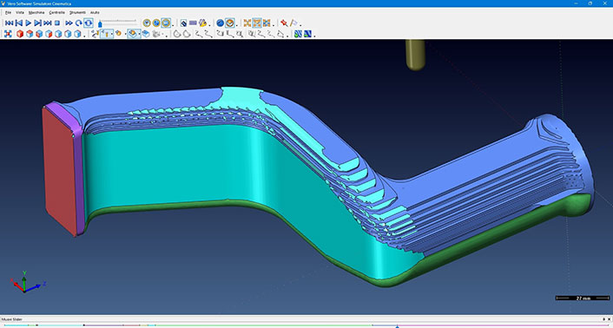
Task: Click the third orange fit icon
Action: pyautogui.click(x=267, y=23)
